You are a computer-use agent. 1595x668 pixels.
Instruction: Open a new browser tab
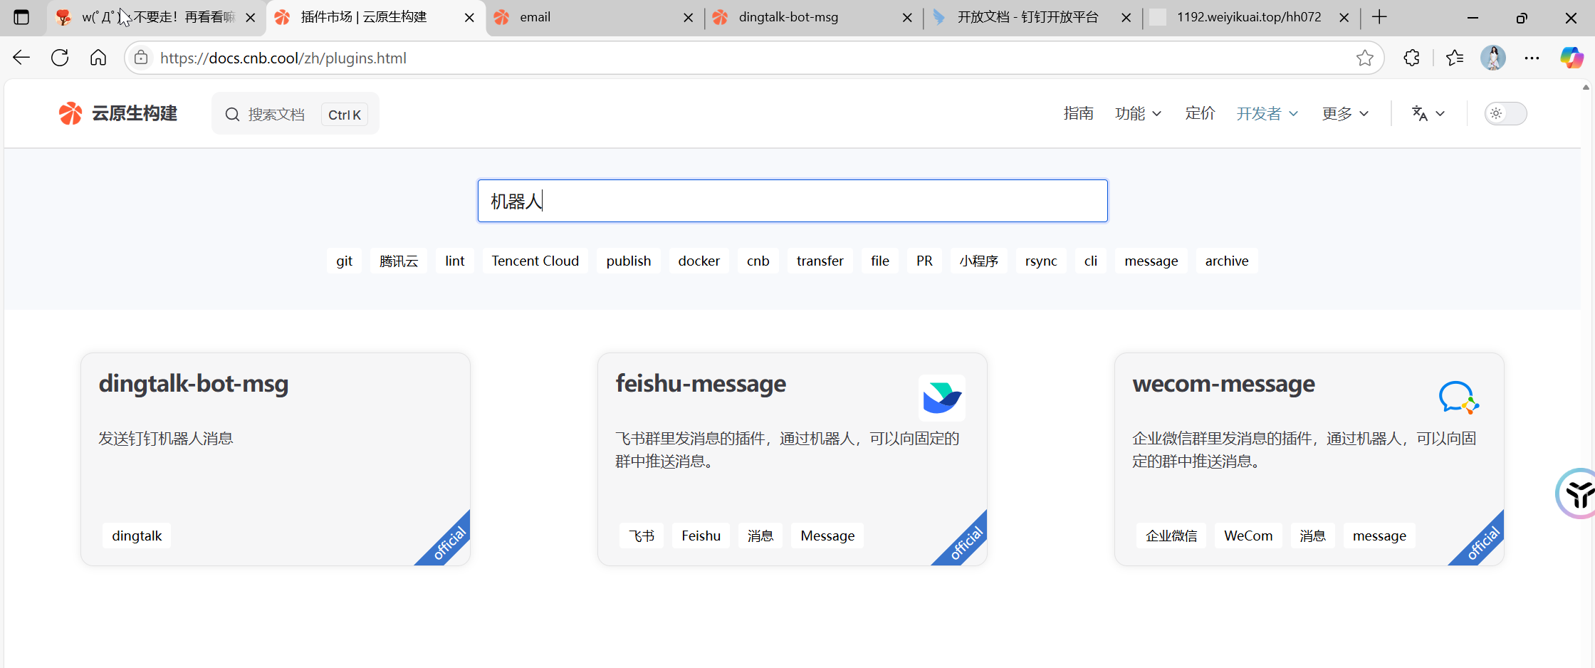click(x=1379, y=17)
